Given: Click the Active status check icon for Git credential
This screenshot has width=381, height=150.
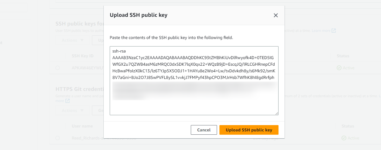Looking at the screenshot, I should pyautogui.click(x=344, y=138).
